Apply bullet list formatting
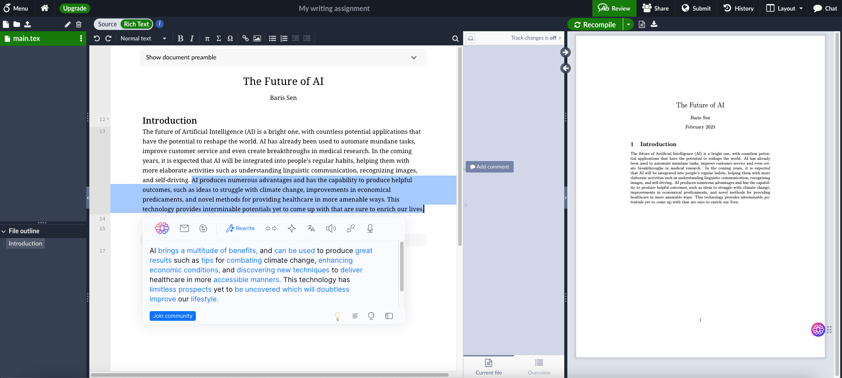The height and width of the screenshot is (378, 842). click(272, 38)
